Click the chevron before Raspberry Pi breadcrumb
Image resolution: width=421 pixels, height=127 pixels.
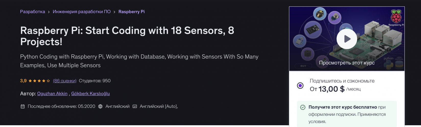[114, 12]
